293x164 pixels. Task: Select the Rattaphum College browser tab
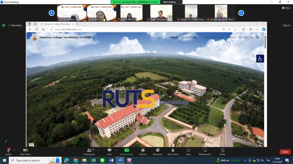pos(57,24)
